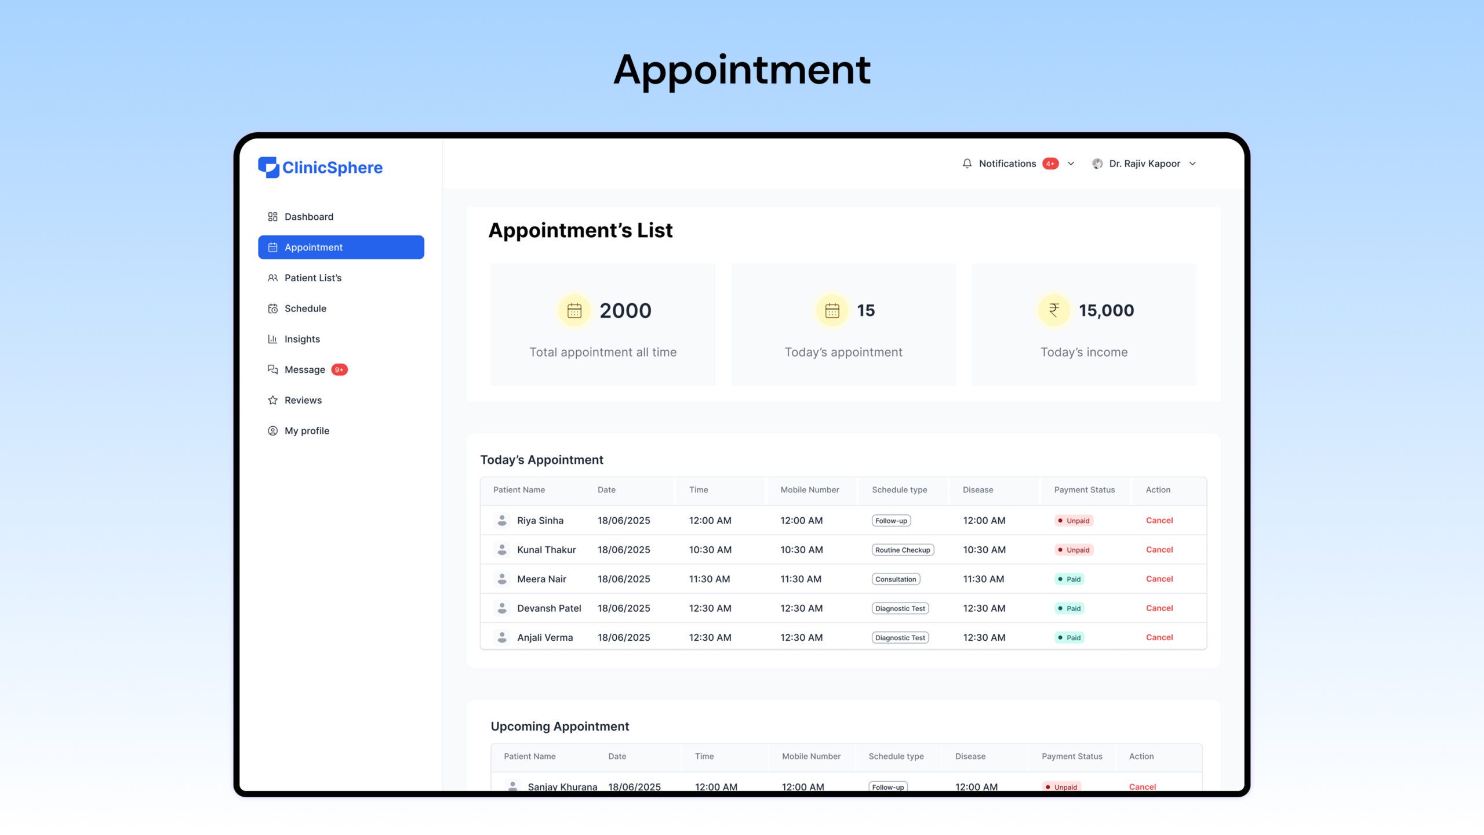
Task: Click the red 4+ notifications badge
Action: 1050,164
